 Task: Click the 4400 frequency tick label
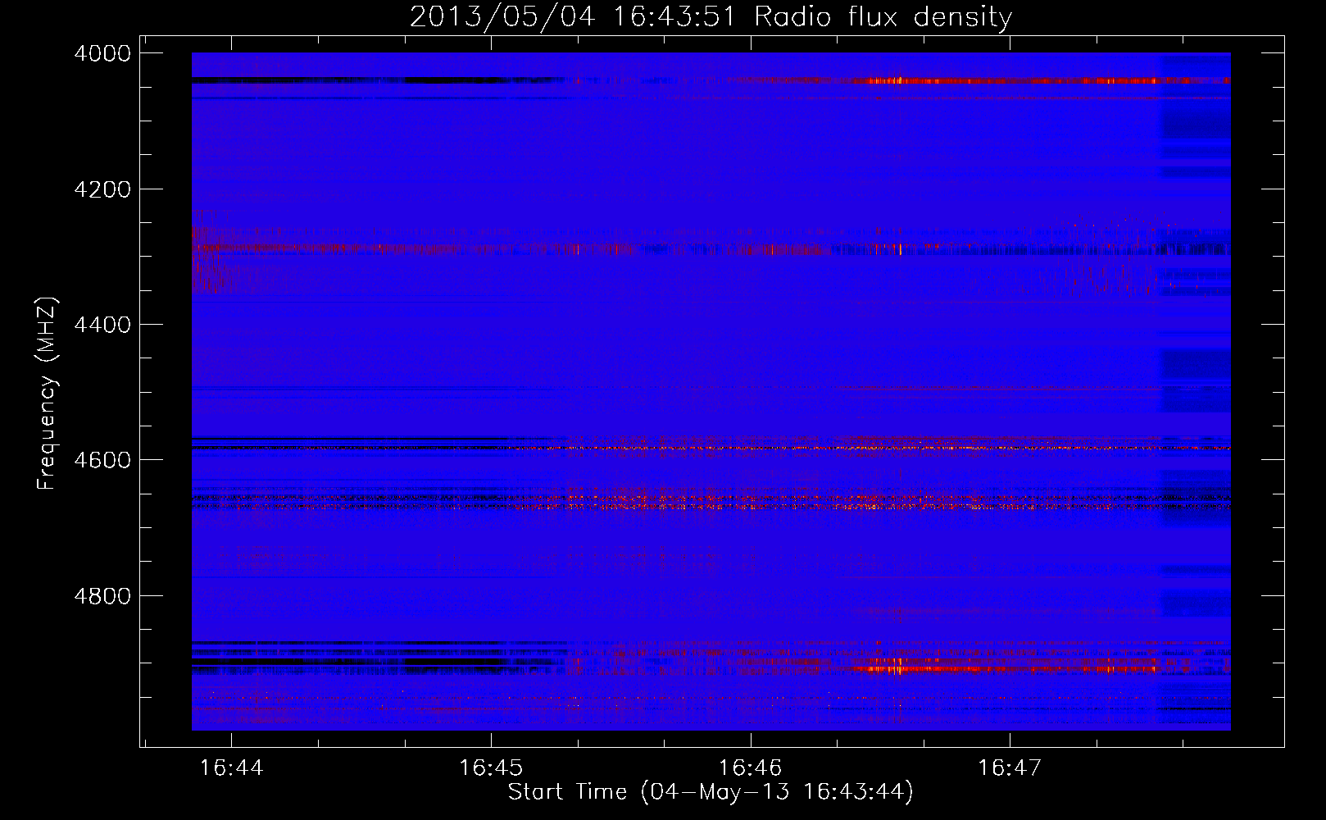tap(102, 325)
